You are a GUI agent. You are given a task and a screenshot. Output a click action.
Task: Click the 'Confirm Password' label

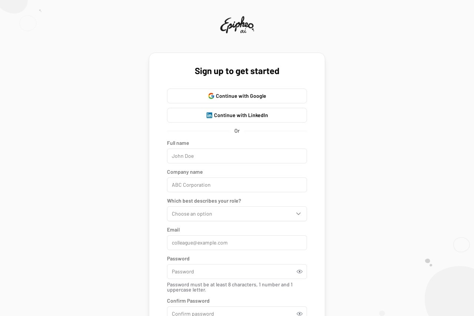[188, 301]
